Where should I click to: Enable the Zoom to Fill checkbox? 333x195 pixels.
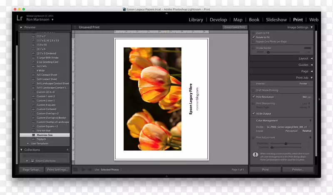tap(253, 33)
